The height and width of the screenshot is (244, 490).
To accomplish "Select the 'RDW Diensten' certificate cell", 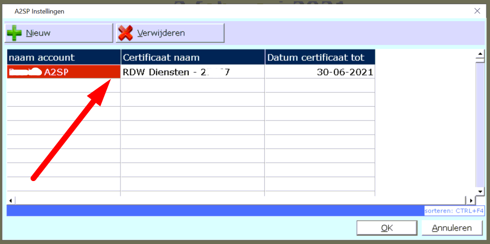I will coord(193,72).
